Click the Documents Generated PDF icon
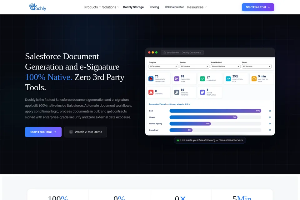Viewport: 300px width, 200px height. point(151,79)
